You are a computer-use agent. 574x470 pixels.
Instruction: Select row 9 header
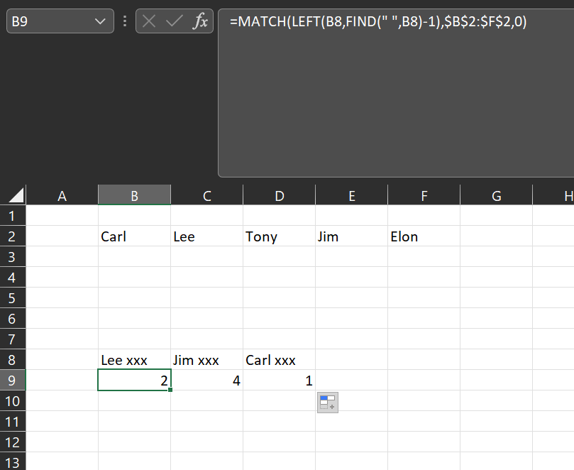coord(13,381)
